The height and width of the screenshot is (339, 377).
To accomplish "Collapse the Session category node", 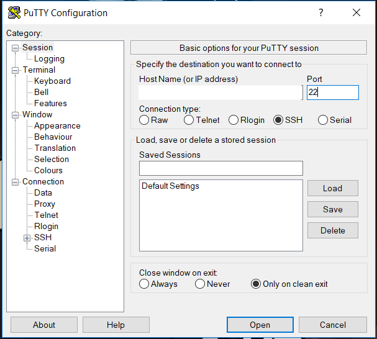I will pyautogui.click(x=15, y=48).
